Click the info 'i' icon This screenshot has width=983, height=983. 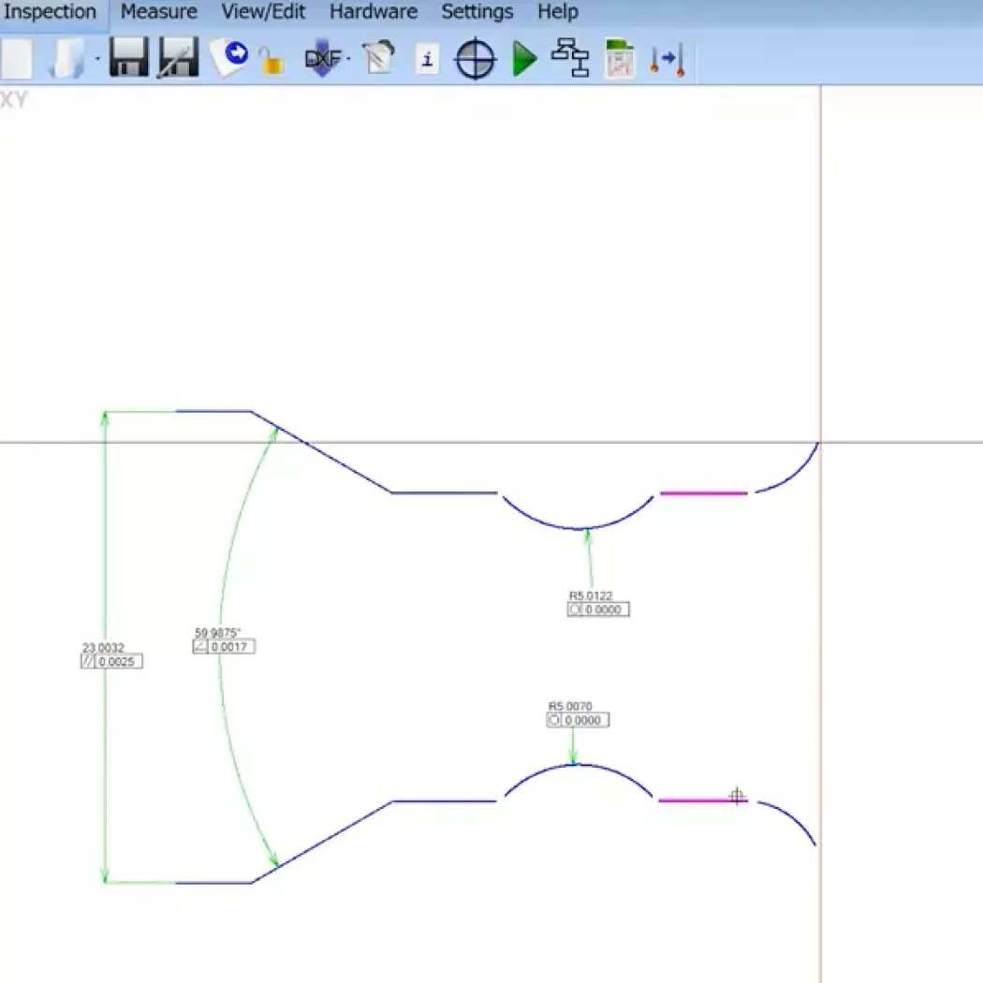pos(427,60)
